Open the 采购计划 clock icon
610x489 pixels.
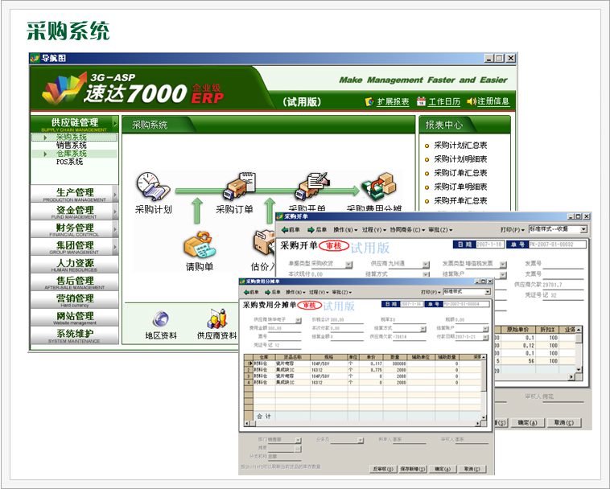click(153, 187)
